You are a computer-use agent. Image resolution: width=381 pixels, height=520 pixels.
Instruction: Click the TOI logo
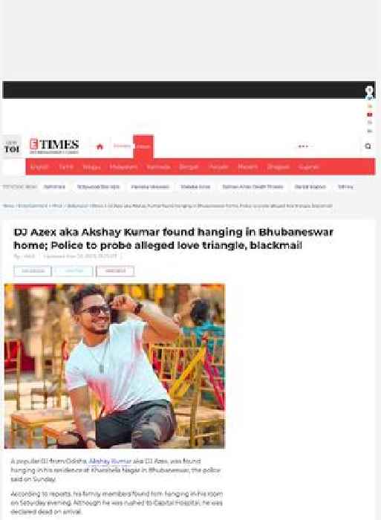tap(12, 147)
